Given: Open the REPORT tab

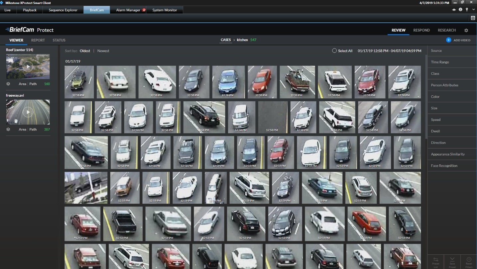Looking at the screenshot, I should 38,40.
